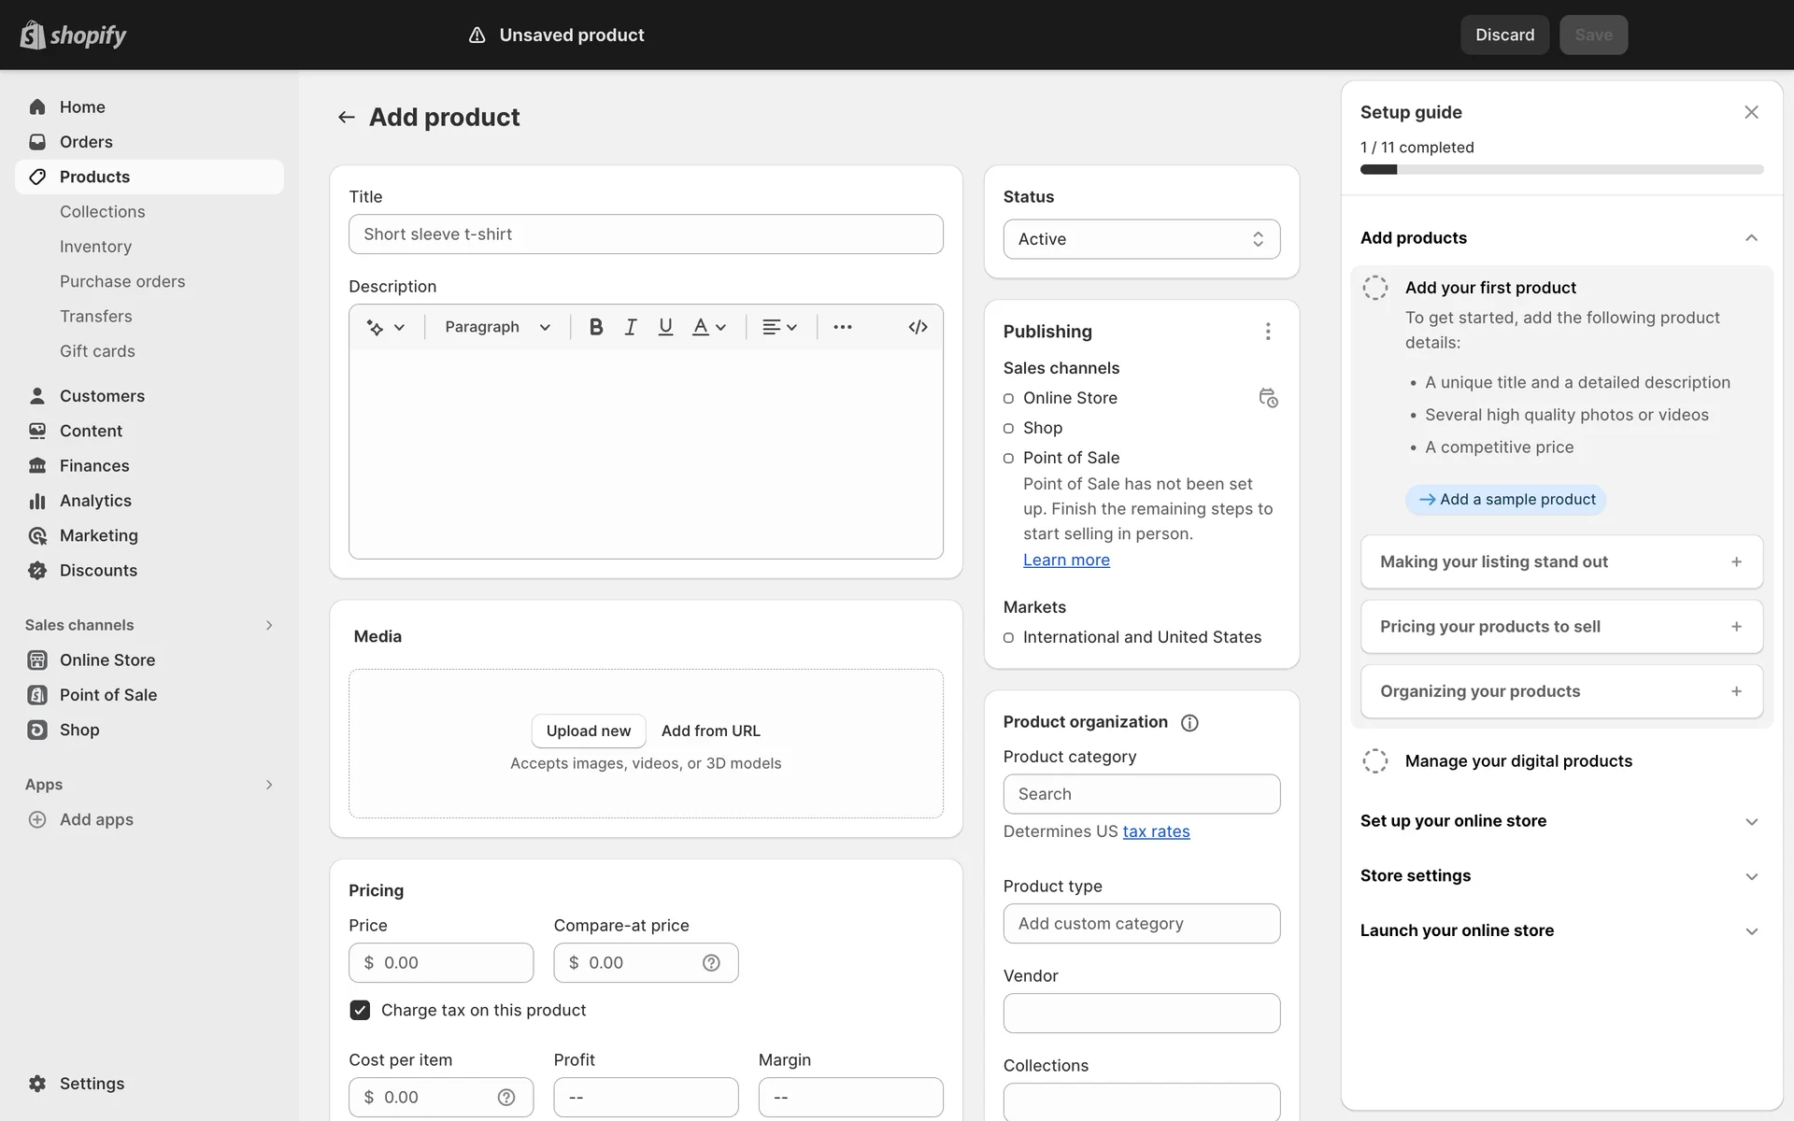This screenshot has height=1121, width=1794.
Task: Click the Underline formatting icon
Action: tap(665, 327)
